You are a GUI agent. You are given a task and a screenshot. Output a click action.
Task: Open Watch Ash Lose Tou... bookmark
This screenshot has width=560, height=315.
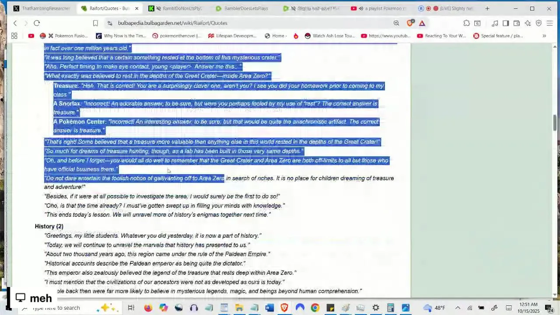coord(329,36)
